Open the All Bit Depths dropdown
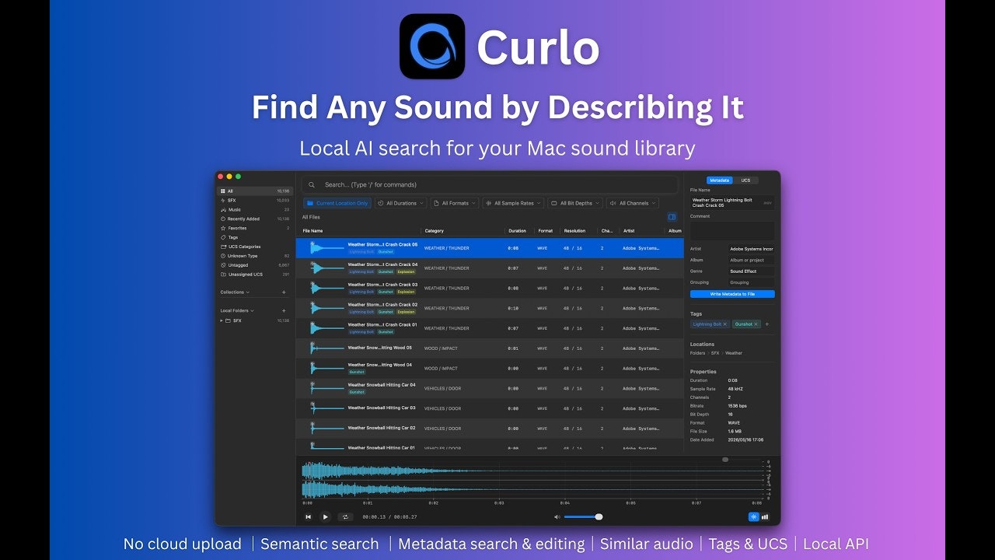995x560 pixels. (x=575, y=203)
